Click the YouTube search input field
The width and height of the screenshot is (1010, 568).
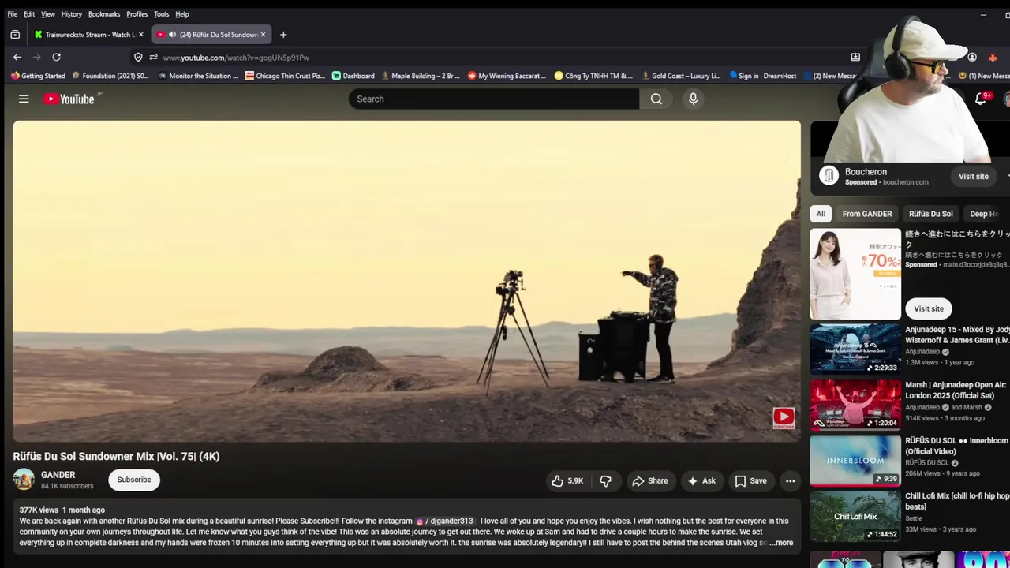click(494, 99)
